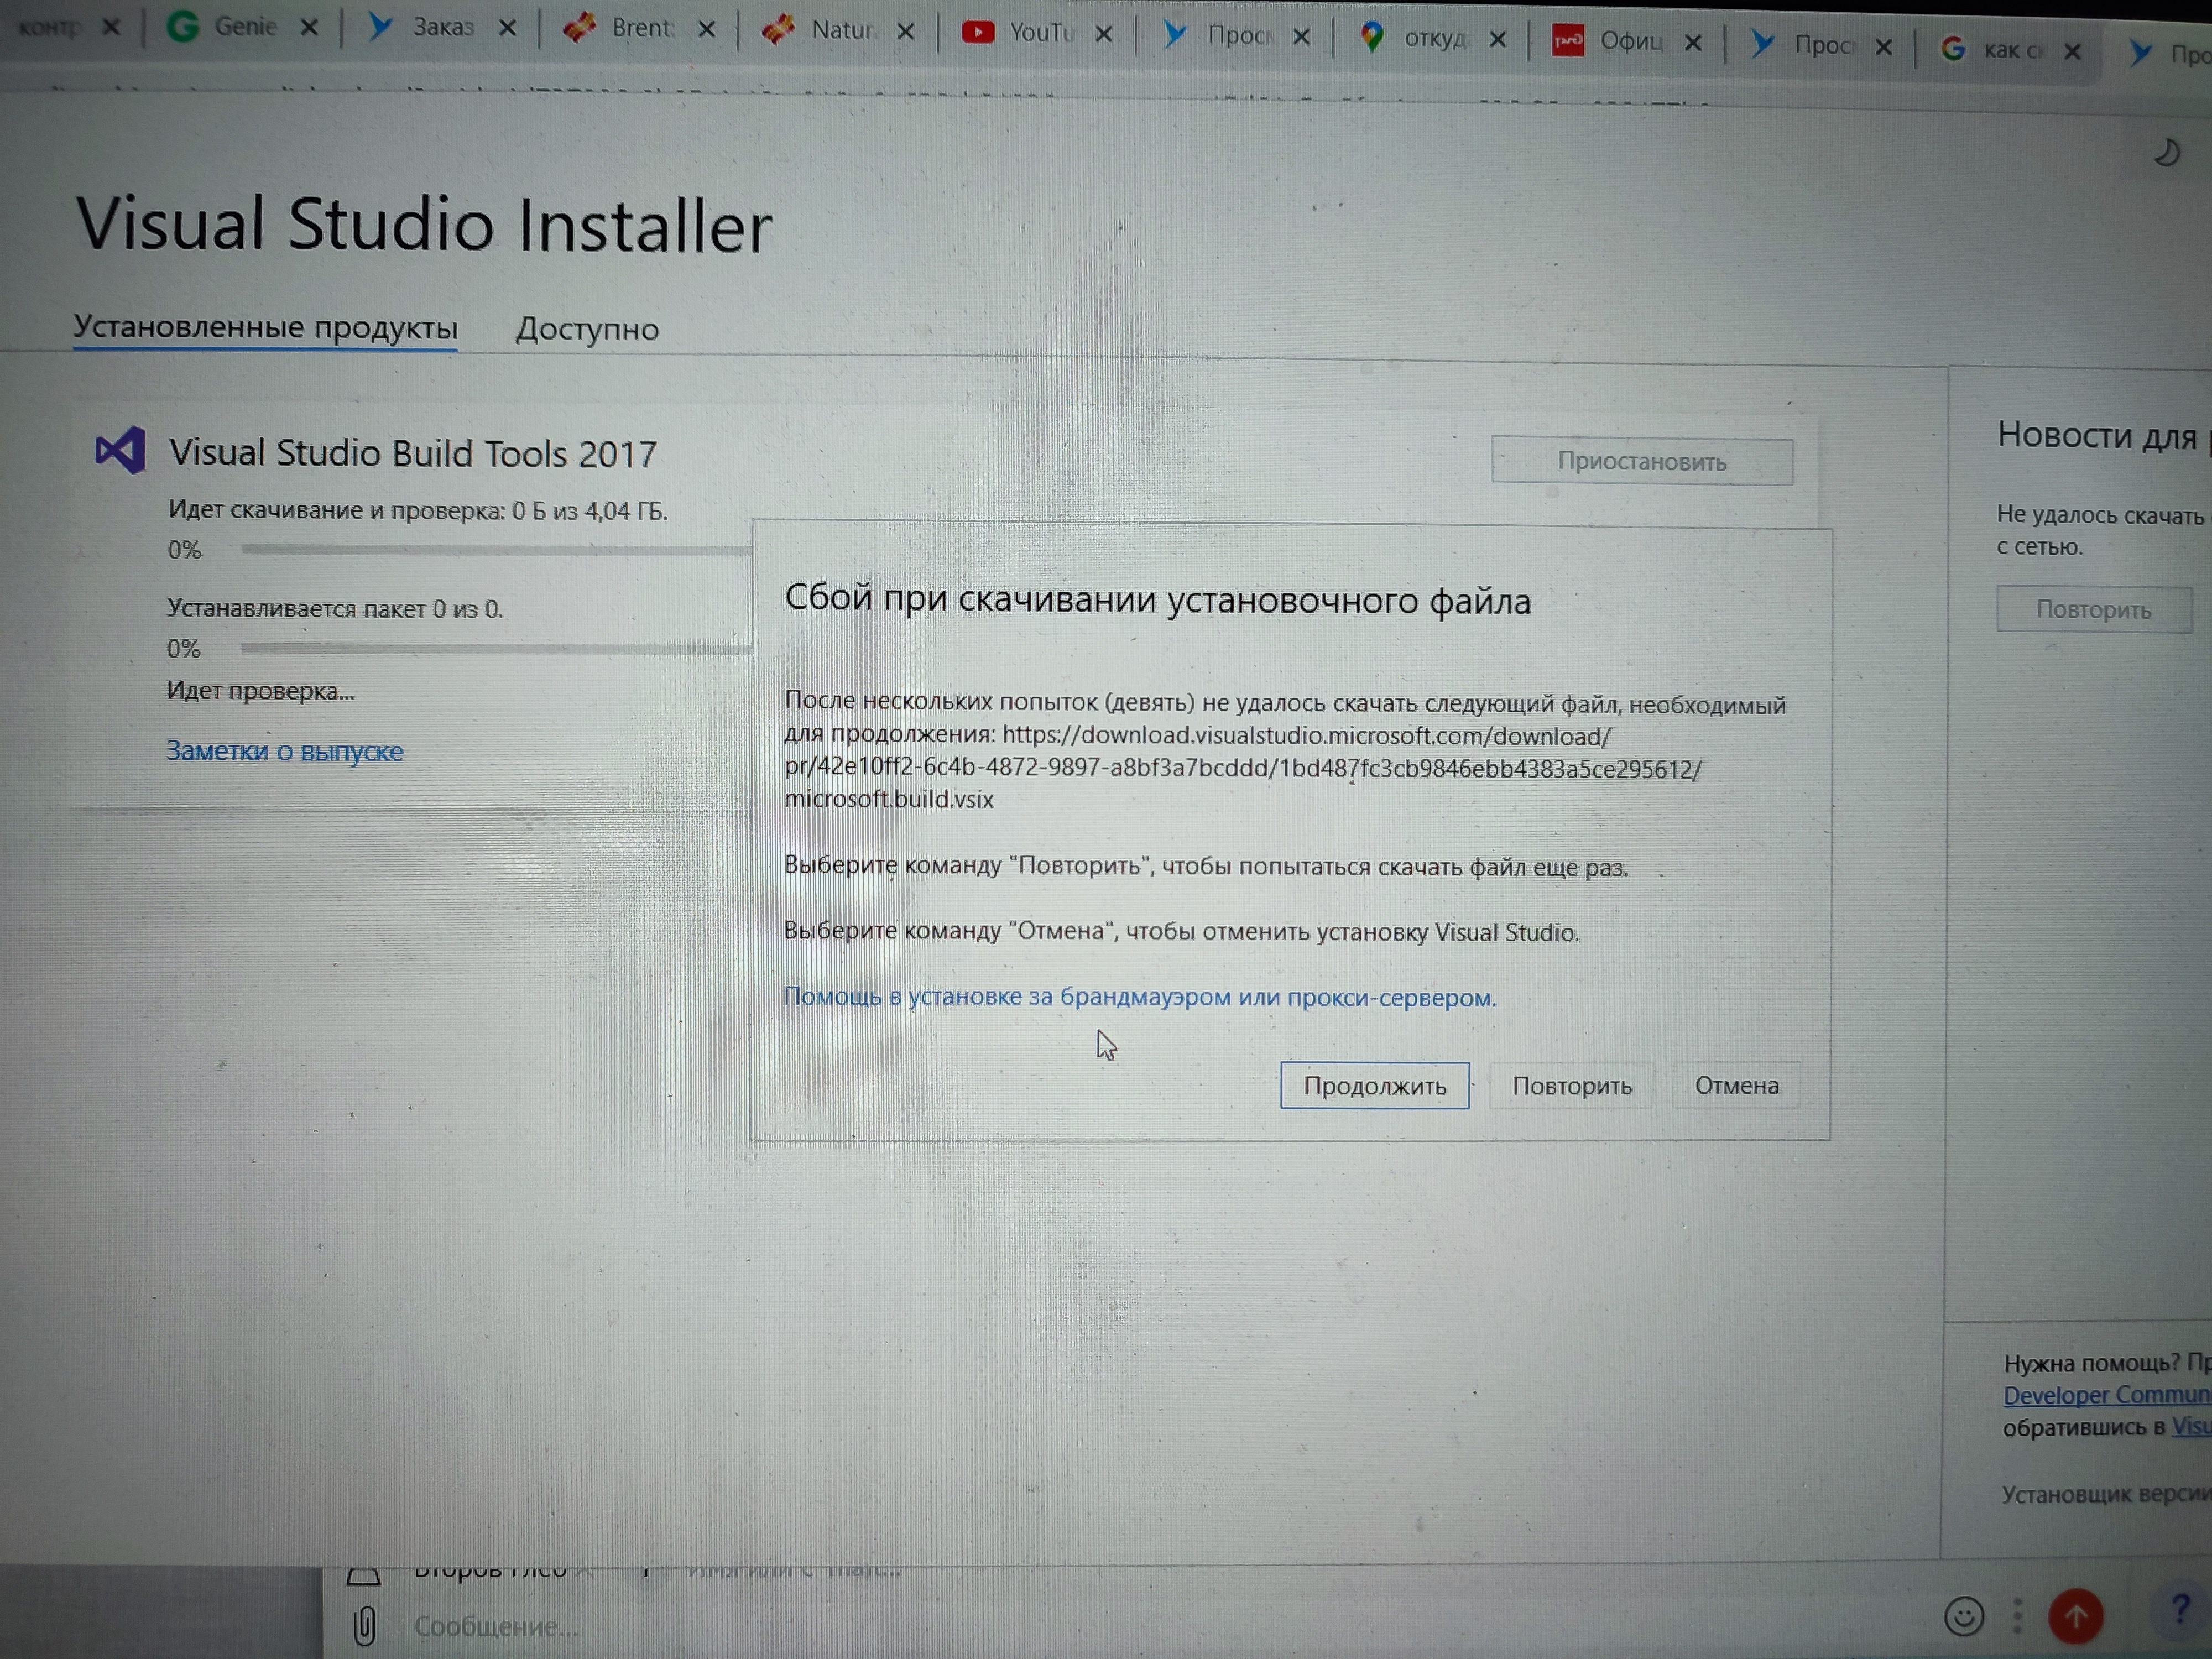Close the Заказ browser tab
Screen dimensions: 2212x1659
click(508, 28)
